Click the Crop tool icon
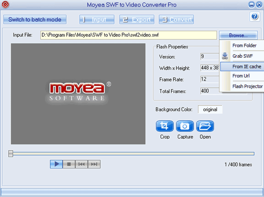Image resolution: width=264 pixels, height=197 pixels. coord(165,126)
